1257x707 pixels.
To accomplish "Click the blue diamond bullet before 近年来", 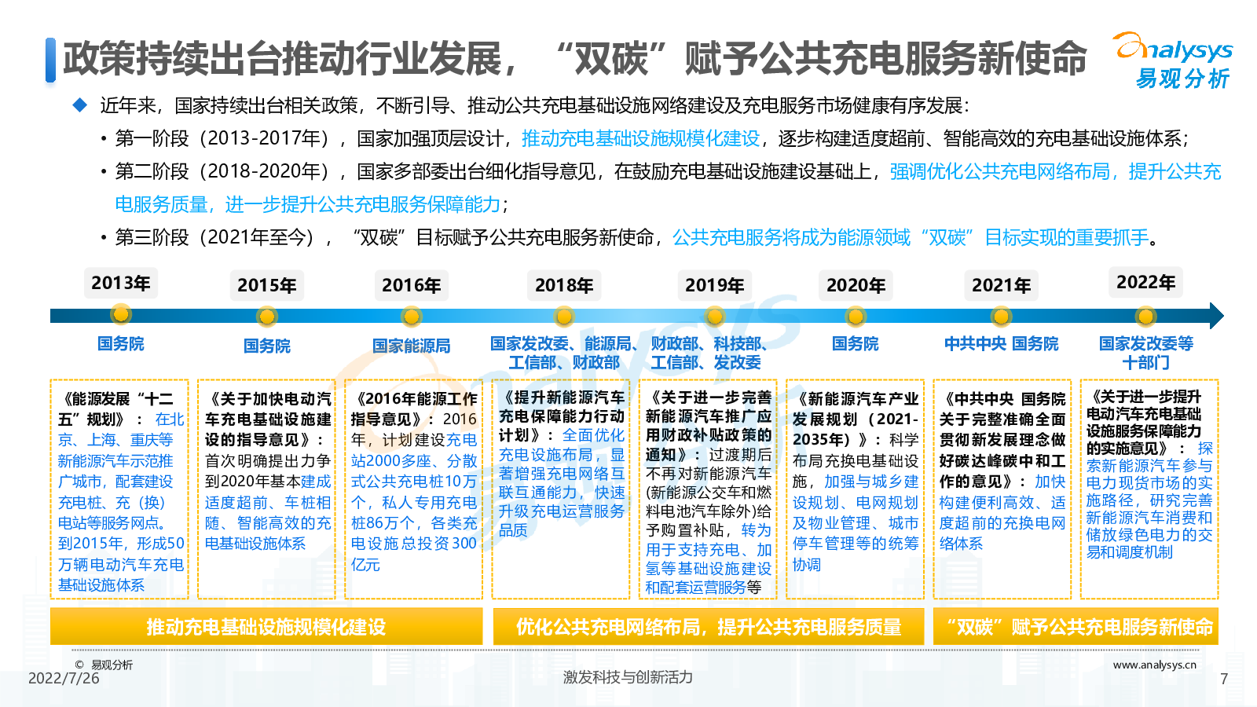I will click(80, 104).
